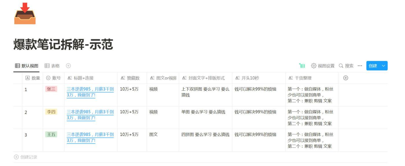Click 图文 cell in 王五 row

coord(163,140)
